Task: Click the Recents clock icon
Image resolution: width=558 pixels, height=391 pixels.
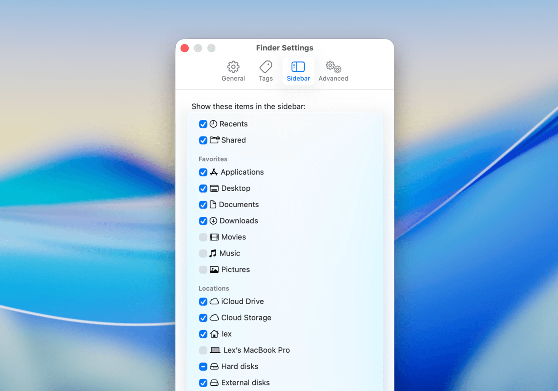Action: (x=214, y=124)
